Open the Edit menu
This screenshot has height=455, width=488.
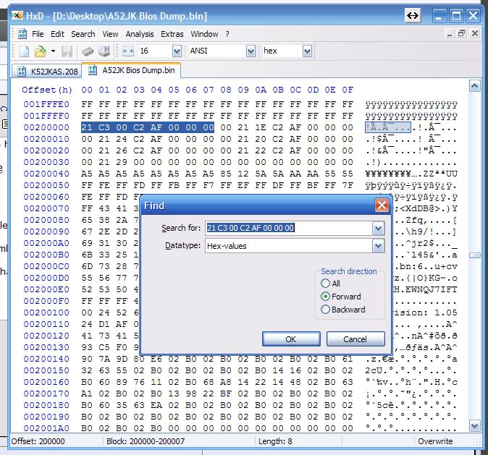pos(57,34)
